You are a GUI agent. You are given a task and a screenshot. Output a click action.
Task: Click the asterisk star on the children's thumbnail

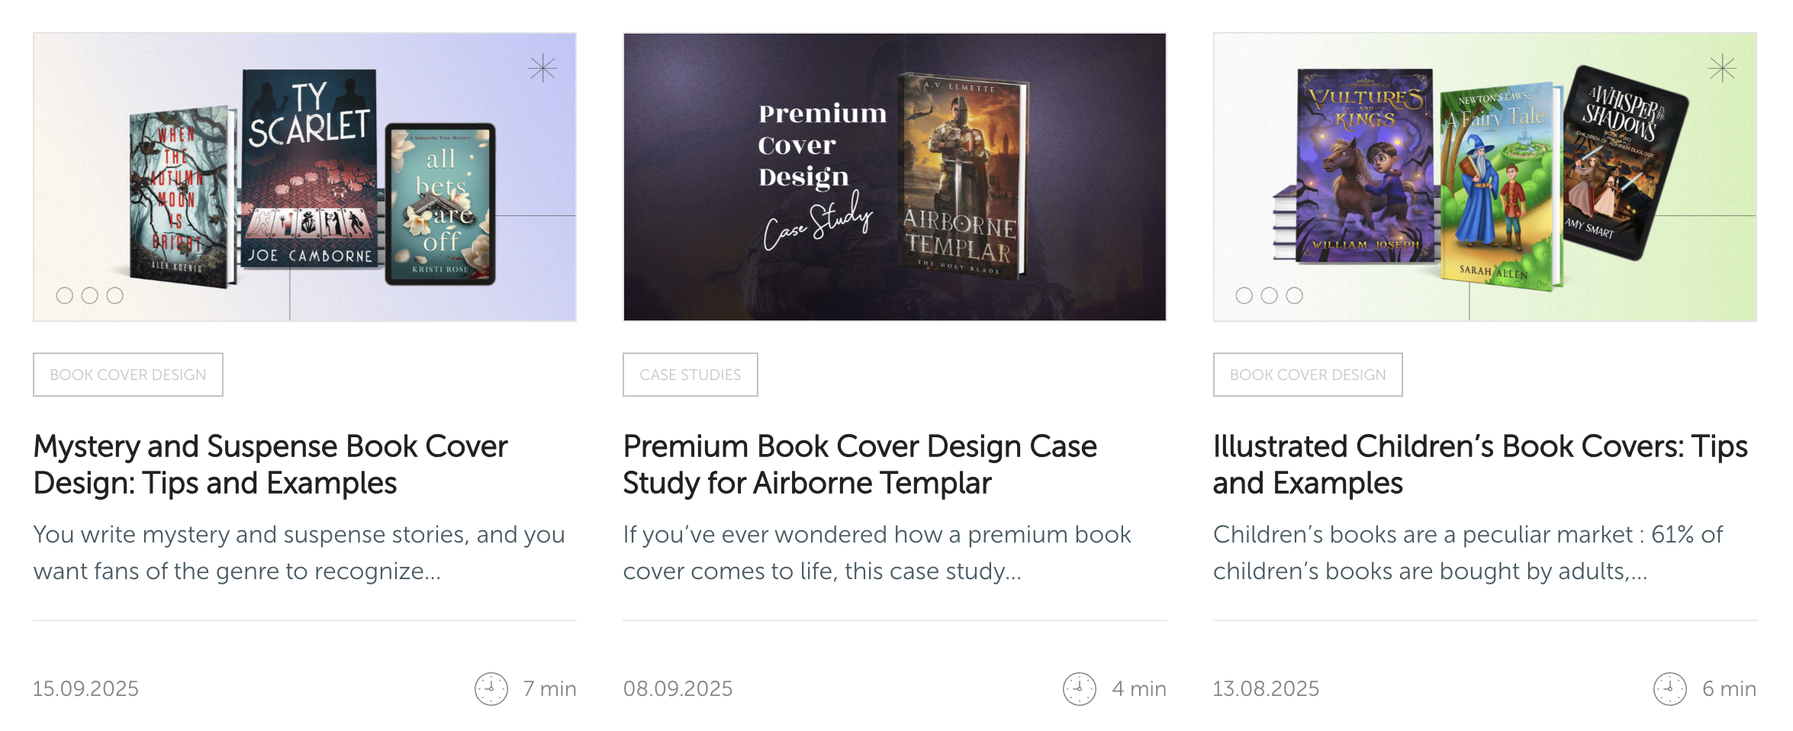(x=1722, y=69)
